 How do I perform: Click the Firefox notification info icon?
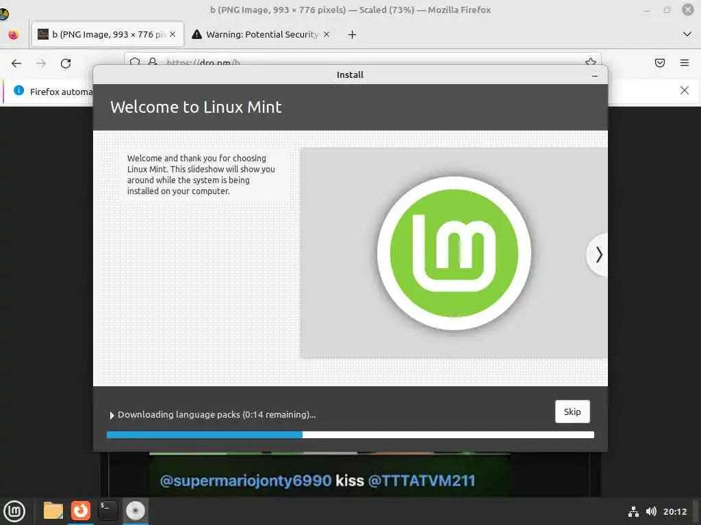[x=18, y=91]
